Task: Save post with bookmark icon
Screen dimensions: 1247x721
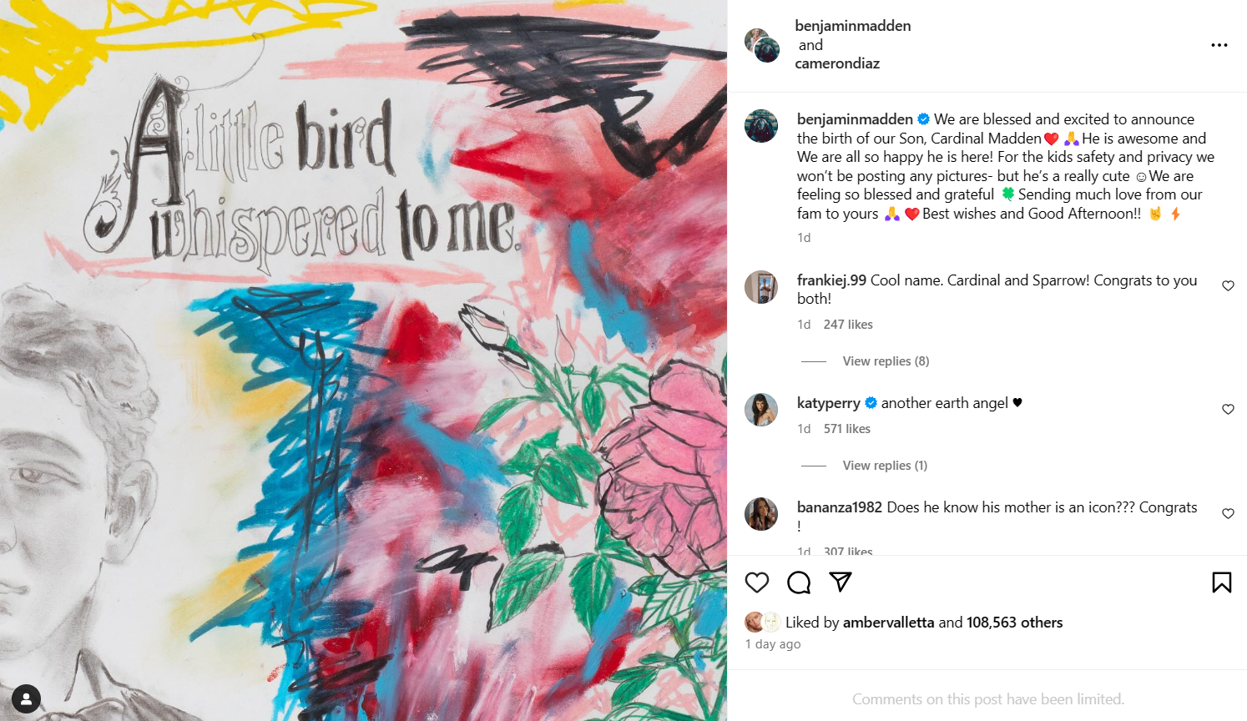Action: (1222, 582)
